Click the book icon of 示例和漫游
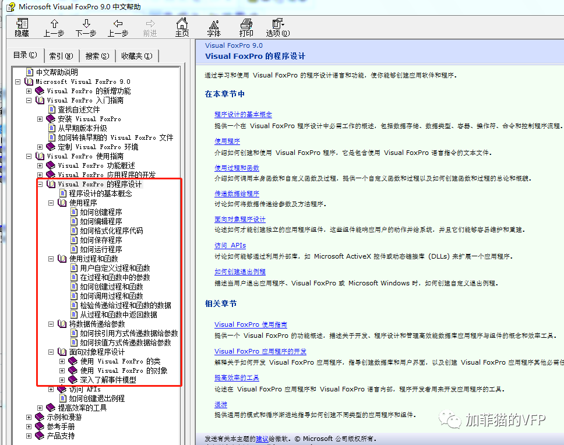The image size is (564, 445). 40,417
